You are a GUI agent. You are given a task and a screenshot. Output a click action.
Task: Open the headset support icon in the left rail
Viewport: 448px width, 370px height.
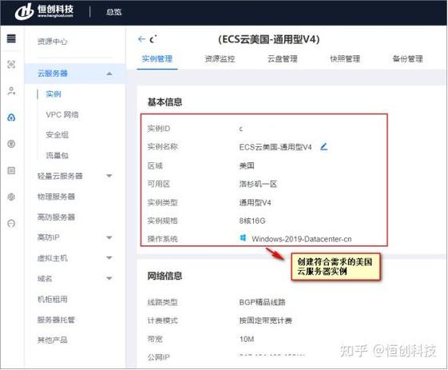click(11, 223)
